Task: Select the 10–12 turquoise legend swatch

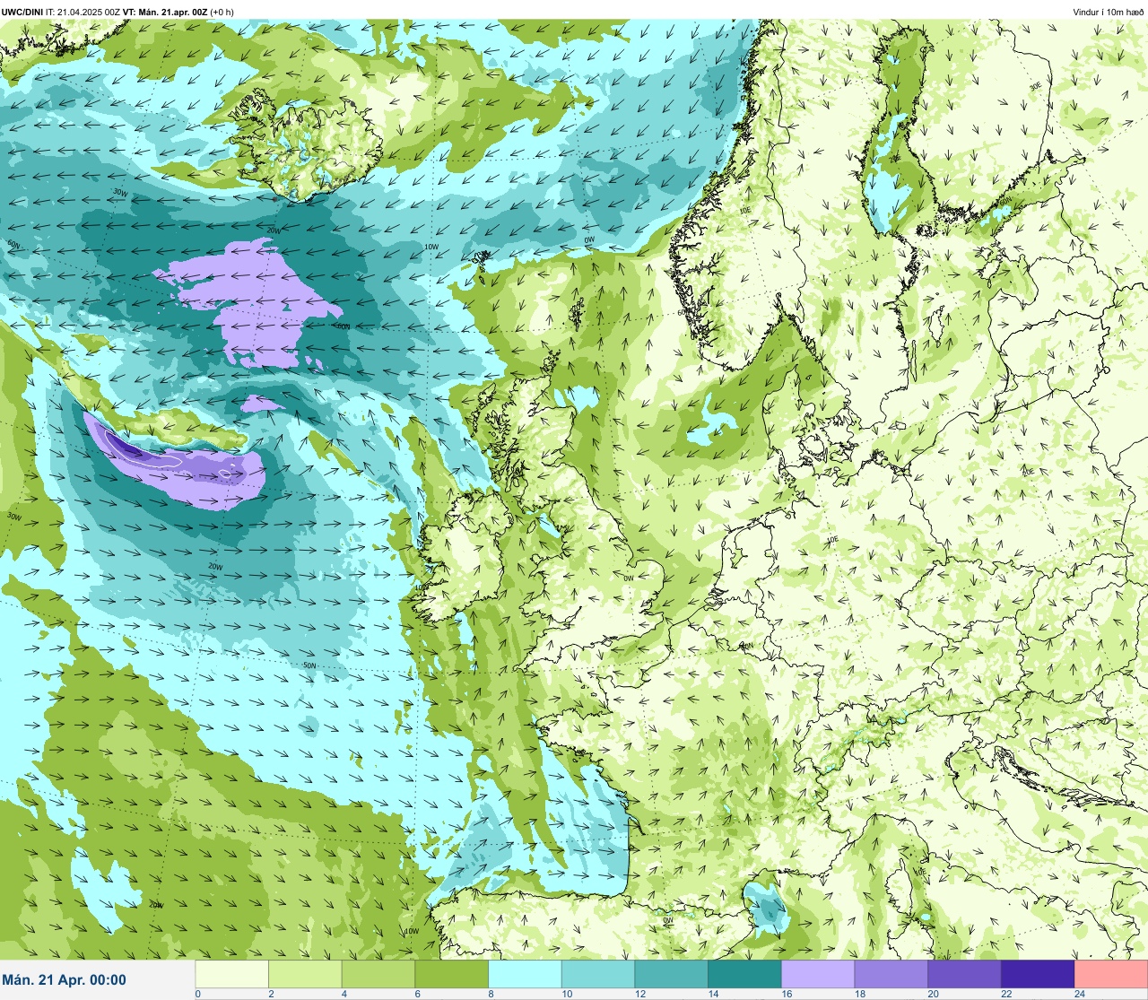Action: coord(598,974)
